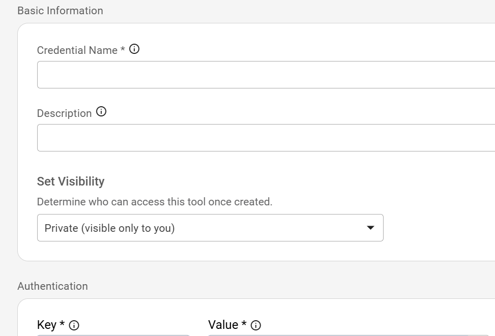
Task: Click the Credential Name label text
Action: [x=77, y=50]
